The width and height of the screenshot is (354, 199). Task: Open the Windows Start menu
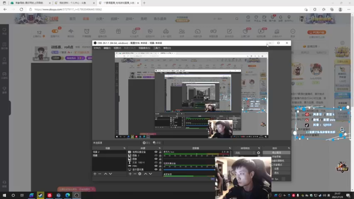[4, 195]
